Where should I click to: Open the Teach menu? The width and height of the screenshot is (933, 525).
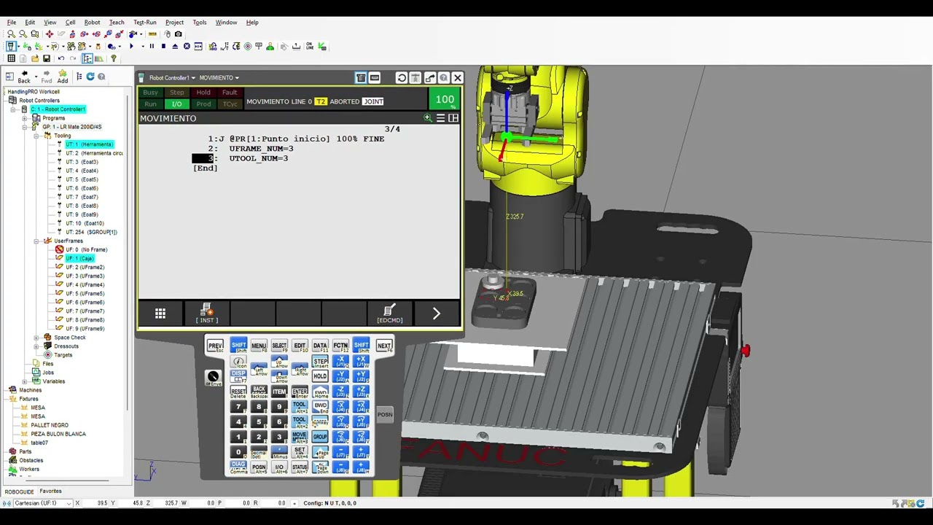tap(117, 23)
